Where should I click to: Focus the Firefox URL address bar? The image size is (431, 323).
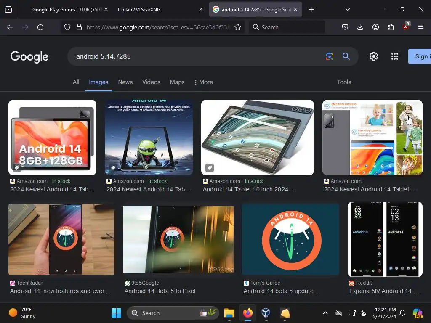coord(158,27)
